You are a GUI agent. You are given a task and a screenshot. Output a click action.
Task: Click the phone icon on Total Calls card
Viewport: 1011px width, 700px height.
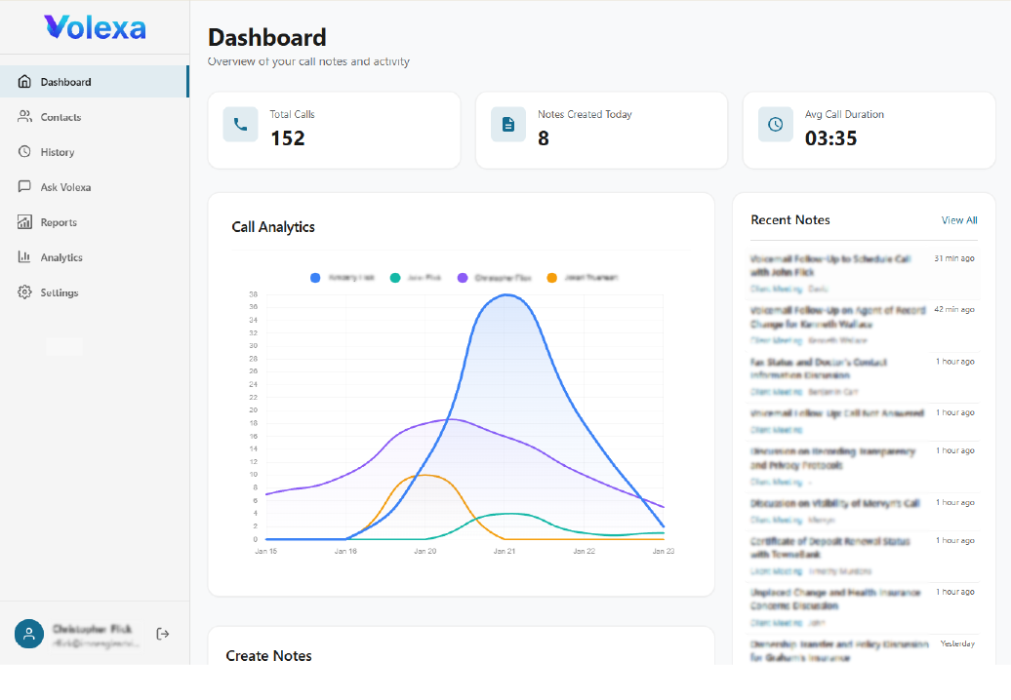(x=240, y=125)
